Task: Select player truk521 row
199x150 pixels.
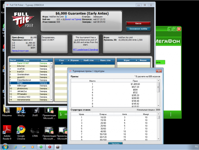Action: (30, 72)
